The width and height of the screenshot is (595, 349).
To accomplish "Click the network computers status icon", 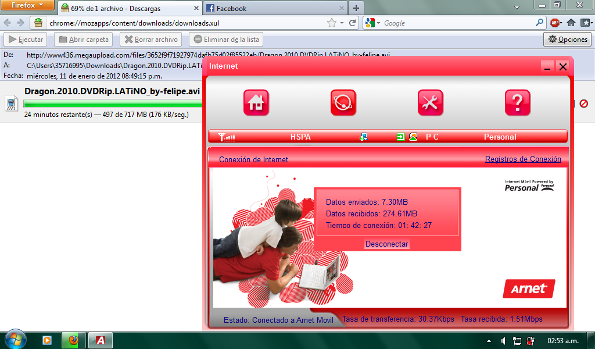I will 364,137.
